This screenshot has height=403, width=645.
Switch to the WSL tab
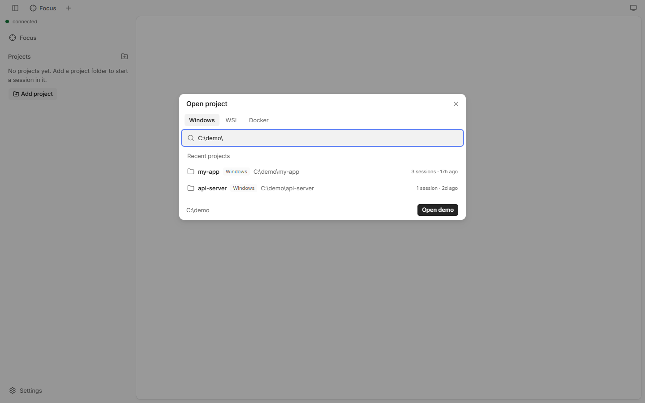point(232,120)
